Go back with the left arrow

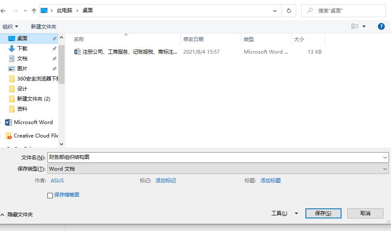[x=3, y=11]
